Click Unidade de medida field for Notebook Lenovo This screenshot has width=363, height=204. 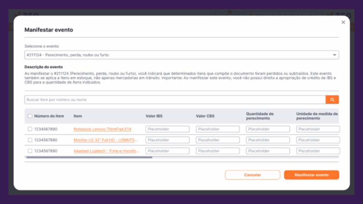coord(318,129)
